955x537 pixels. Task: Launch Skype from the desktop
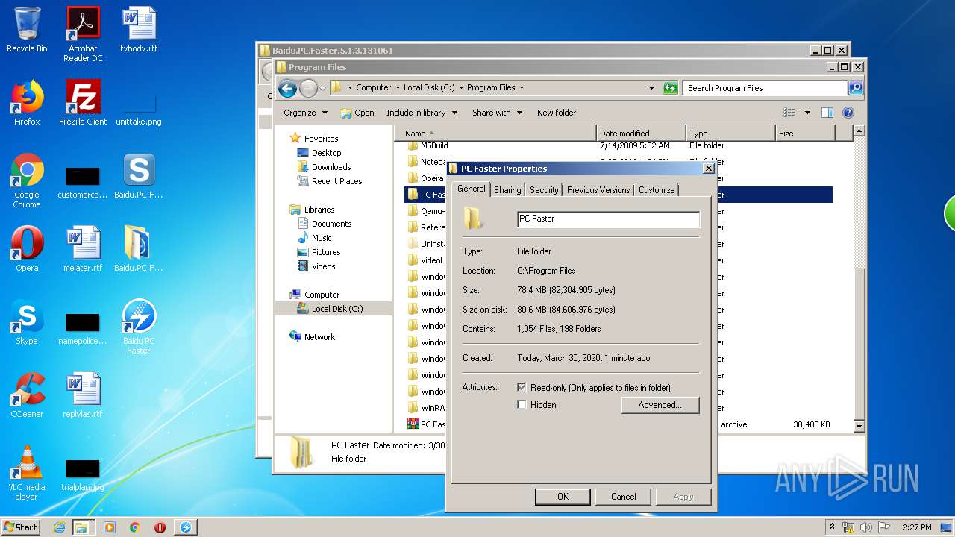click(27, 322)
